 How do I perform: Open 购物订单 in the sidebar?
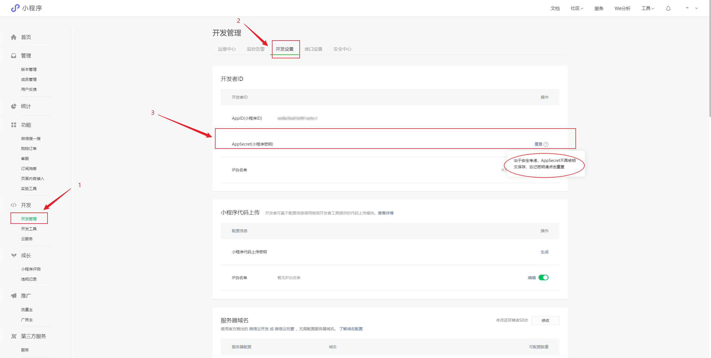tap(29, 149)
